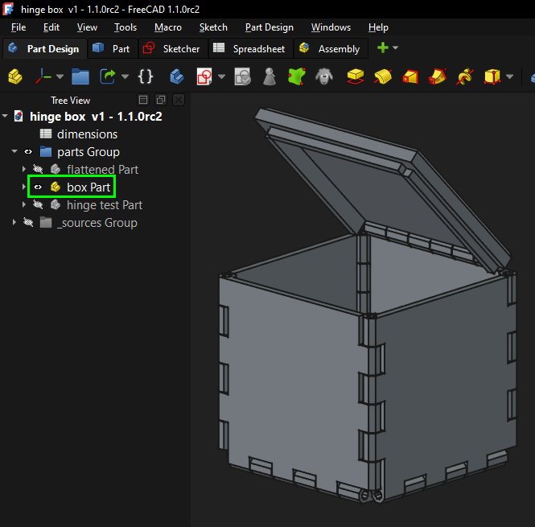
Task: Click the green Sub-Shape Binder icon
Action: click(297, 76)
